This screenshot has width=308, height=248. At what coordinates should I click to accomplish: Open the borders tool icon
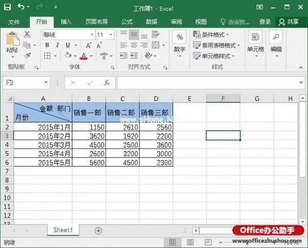pyautogui.click(x=47, y=56)
